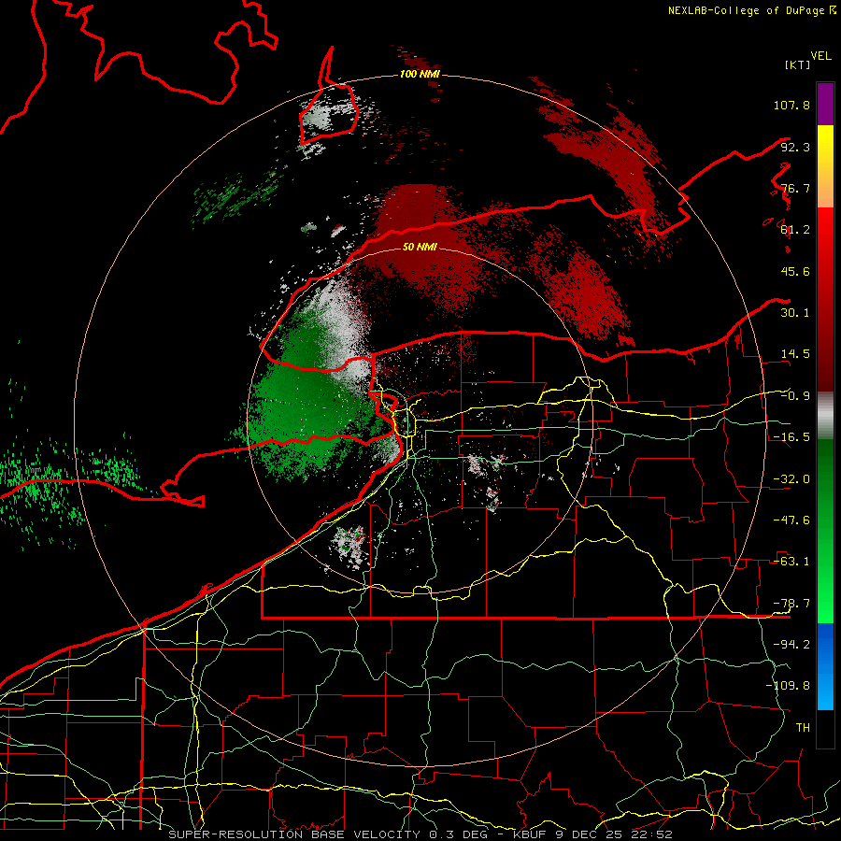Viewport: 841px width, 841px height.
Task: Select the 30.1 velocity scale value
Action: [x=795, y=313]
